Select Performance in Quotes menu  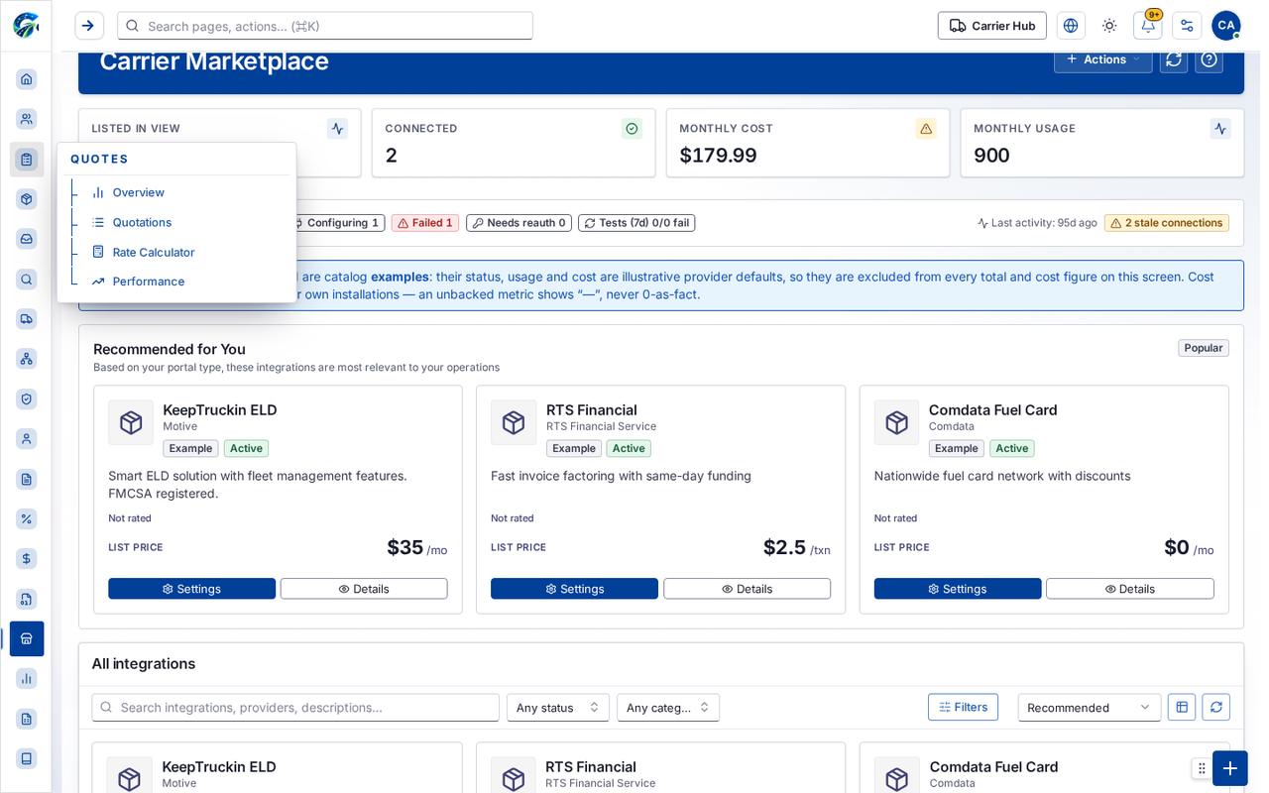(x=148, y=282)
